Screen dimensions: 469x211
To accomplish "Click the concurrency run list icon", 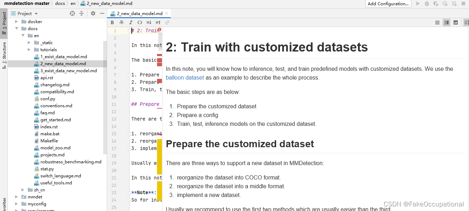I will (x=454, y=4).
